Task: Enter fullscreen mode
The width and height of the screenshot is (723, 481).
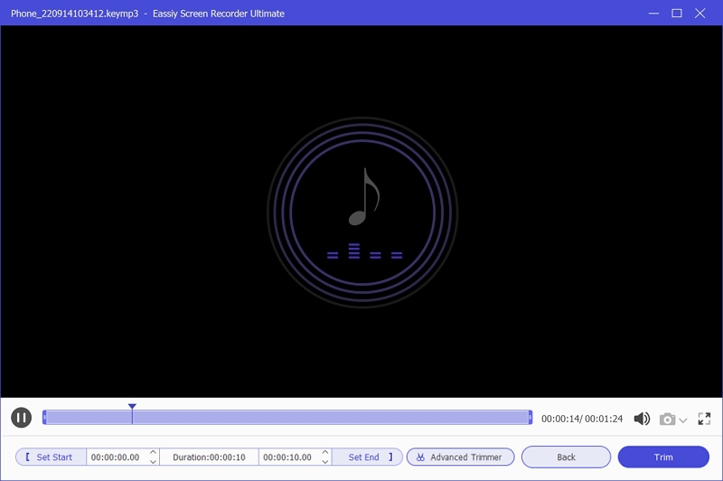Action: 704,419
